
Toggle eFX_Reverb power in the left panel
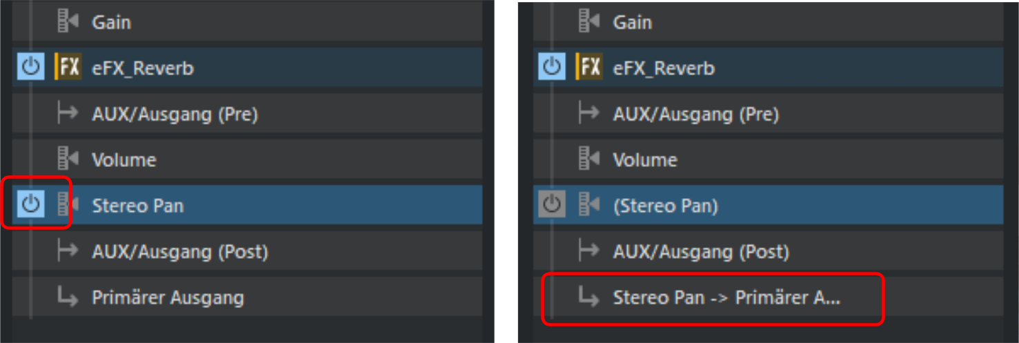pyautogui.click(x=30, y=68)
